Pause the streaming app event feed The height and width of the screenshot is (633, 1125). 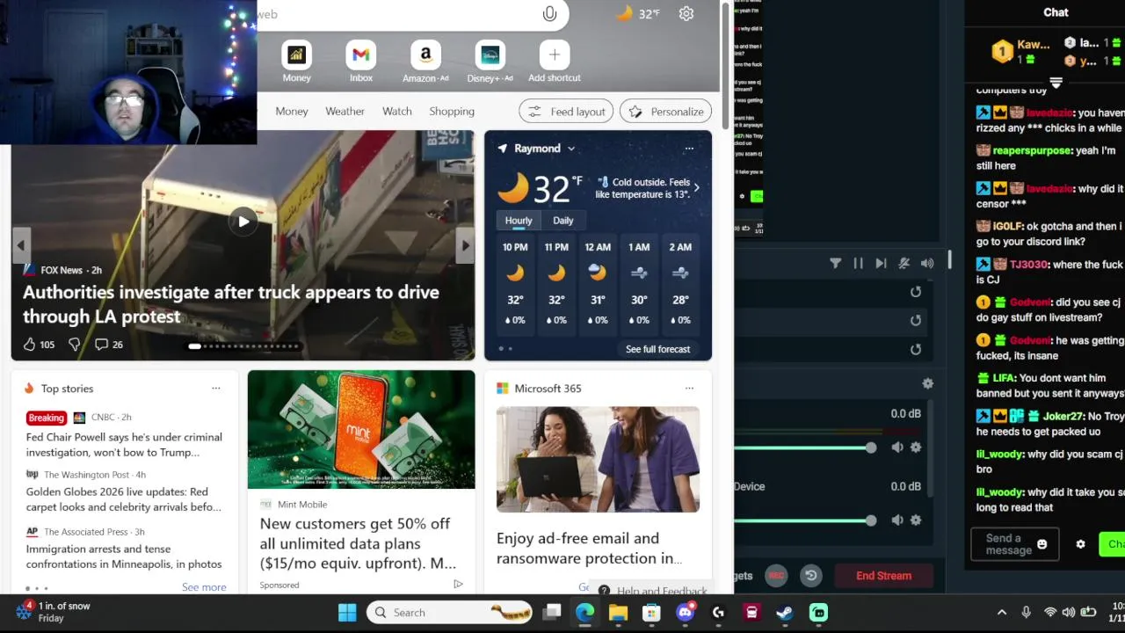[858, 263]
